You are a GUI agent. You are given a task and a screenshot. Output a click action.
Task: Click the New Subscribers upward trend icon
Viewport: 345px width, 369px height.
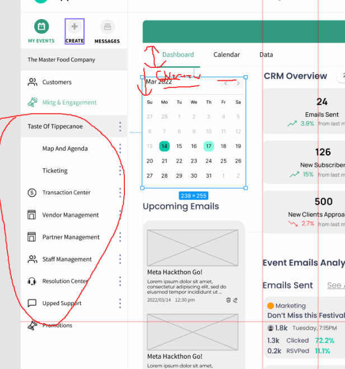pos(294,174)
